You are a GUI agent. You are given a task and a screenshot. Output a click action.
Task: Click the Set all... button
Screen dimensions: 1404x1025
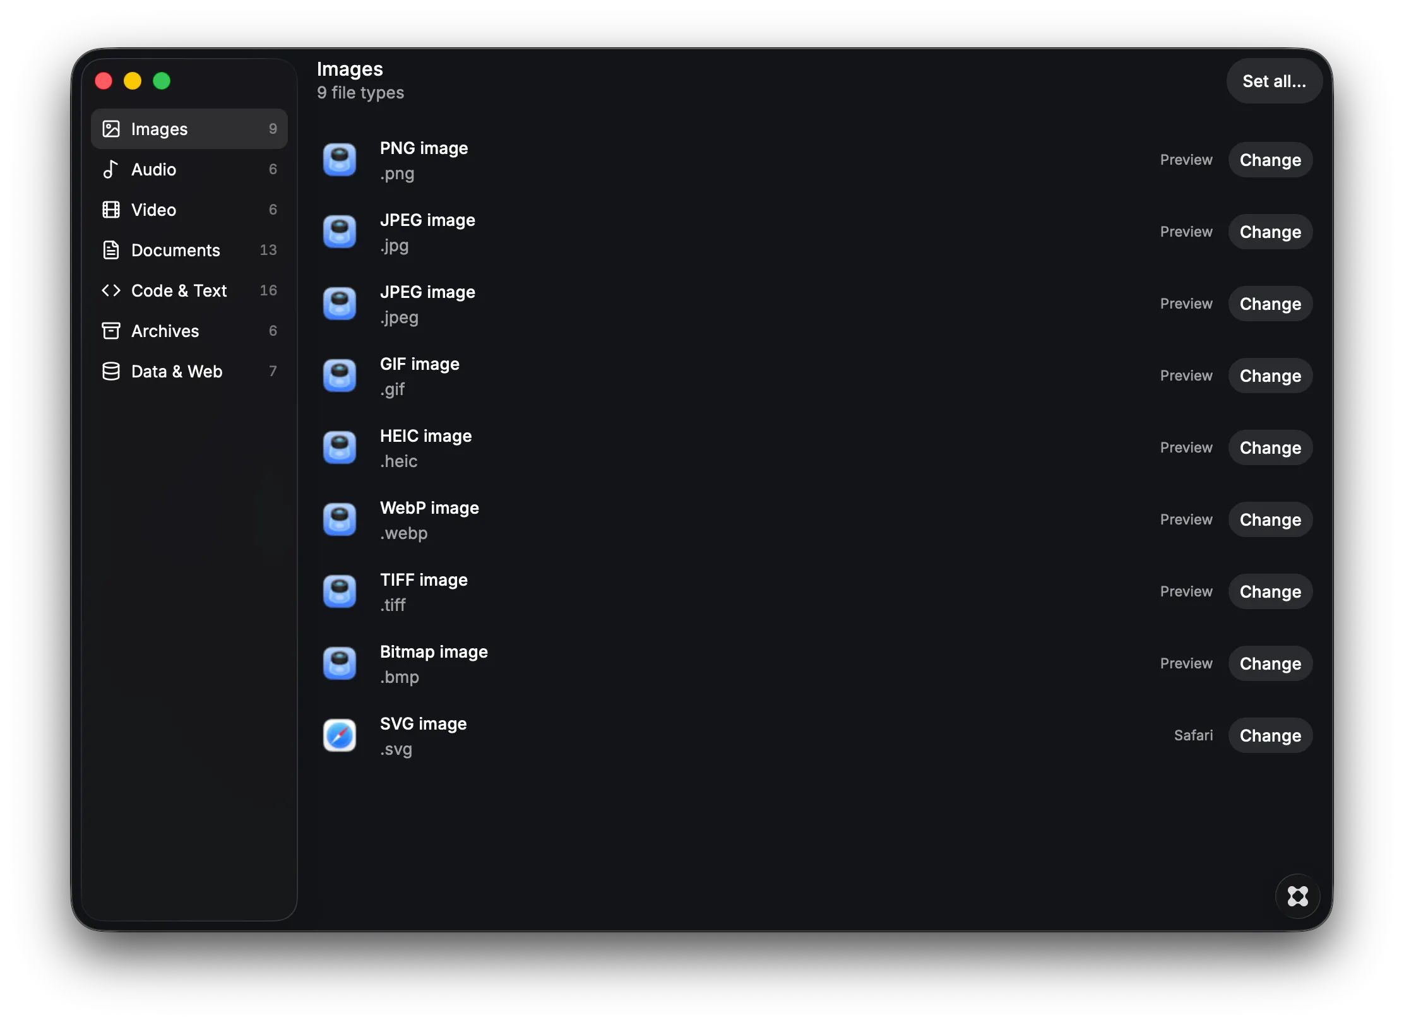click(1274, 81)
